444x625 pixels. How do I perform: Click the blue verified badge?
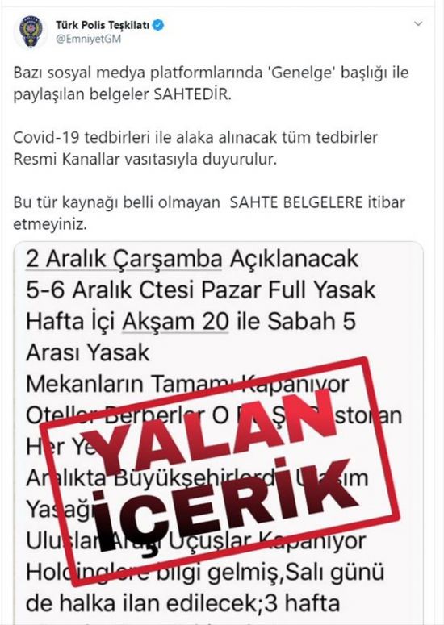(159, 25)
